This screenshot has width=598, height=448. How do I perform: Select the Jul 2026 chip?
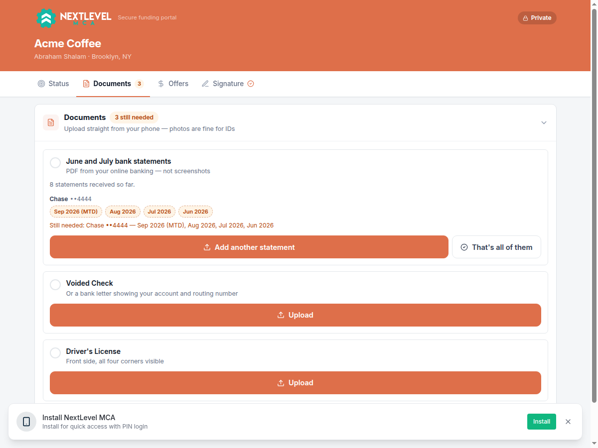pyautogui.click(x=159, y=212)
